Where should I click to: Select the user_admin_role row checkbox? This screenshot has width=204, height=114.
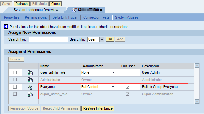[x=15, y=72]
